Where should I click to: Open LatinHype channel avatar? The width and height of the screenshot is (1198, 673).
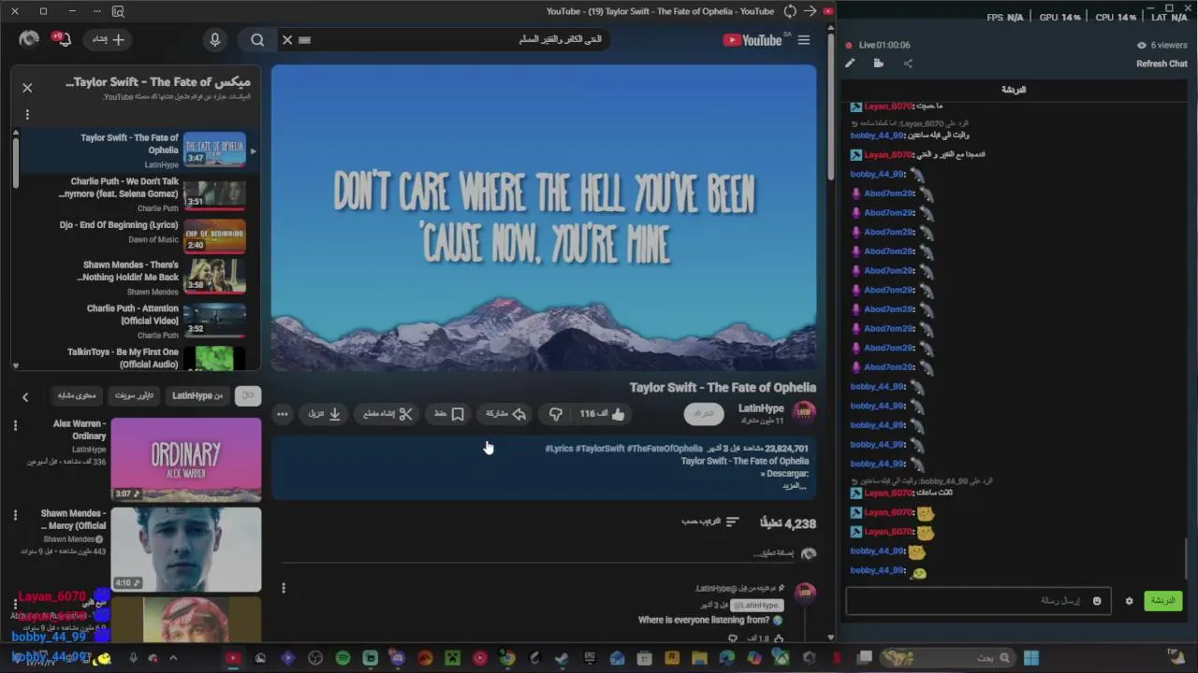click(x=804, y=412)
